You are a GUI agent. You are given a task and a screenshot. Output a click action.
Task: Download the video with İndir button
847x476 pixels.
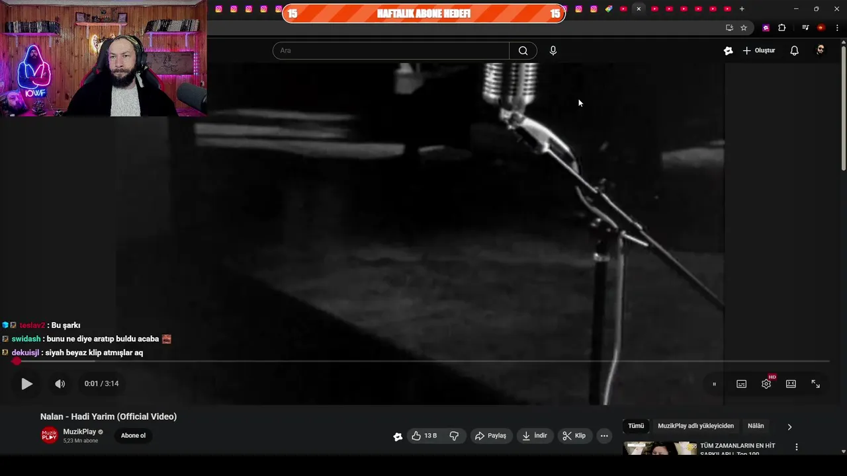(x=535, y=436)
